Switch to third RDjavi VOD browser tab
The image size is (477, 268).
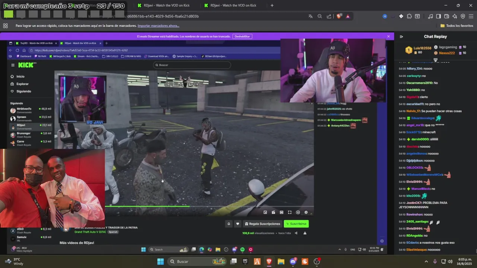233,5
